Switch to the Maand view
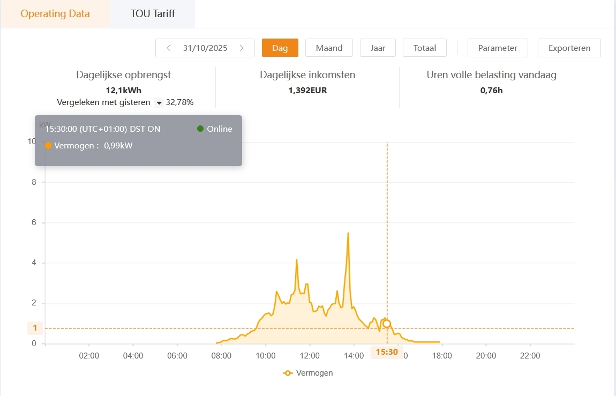Viewport: 616px width, 396px height. pyautogui.click(x=329, y=48)
